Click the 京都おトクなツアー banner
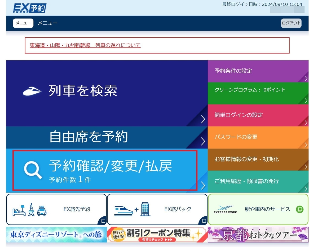 click(x=258, y=235)
